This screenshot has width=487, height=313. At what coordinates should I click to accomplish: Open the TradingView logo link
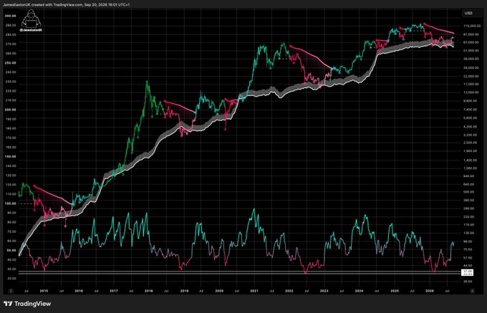[x=27, y=304]
